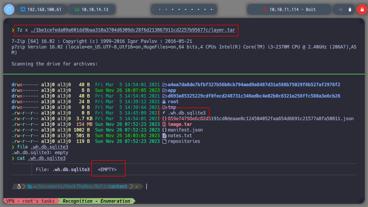Click the image.tar file name
Screen dimensions: 368x207
pos(180,124)
